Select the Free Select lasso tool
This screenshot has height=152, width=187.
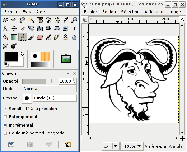(23, 20)
